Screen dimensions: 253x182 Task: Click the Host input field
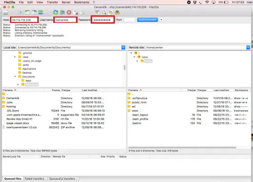[24, 20]
